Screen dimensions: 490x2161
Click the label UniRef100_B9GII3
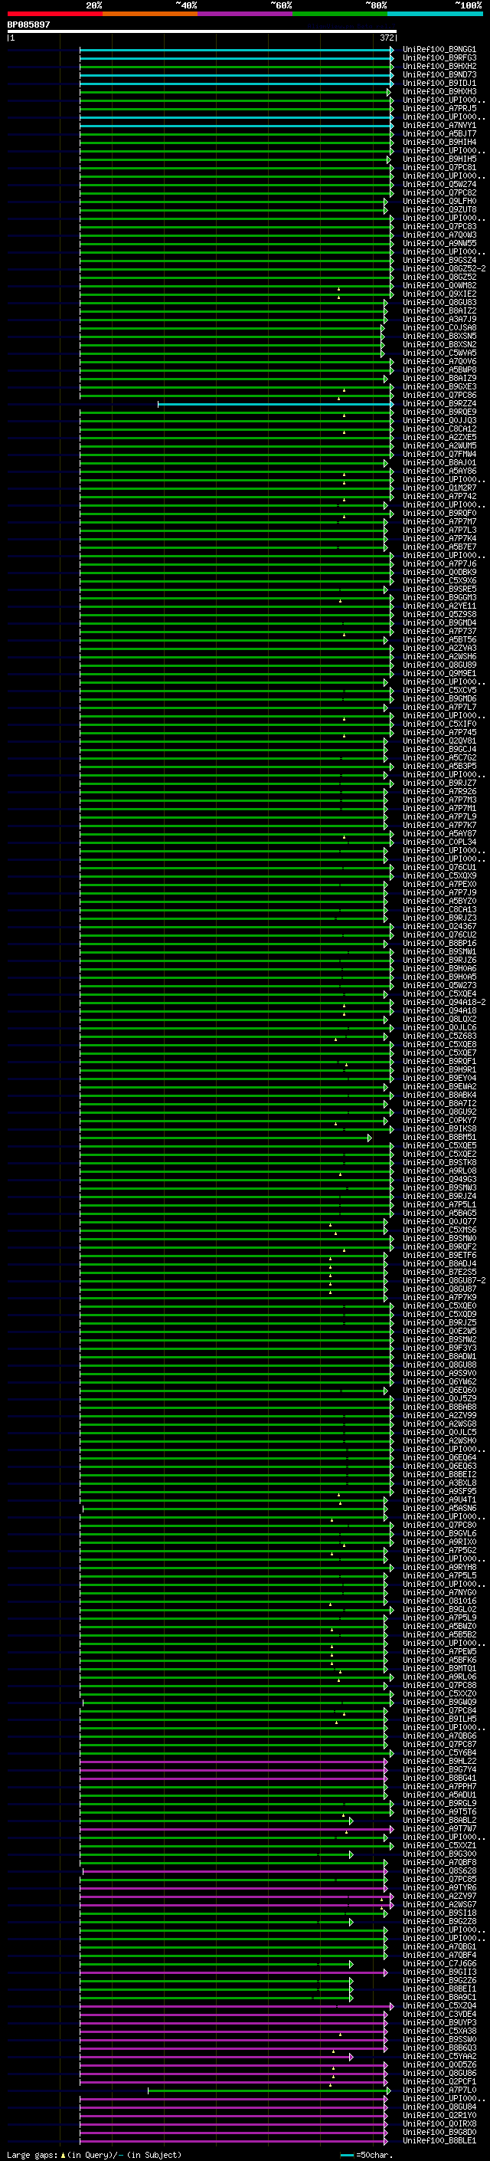(439, 1972)
